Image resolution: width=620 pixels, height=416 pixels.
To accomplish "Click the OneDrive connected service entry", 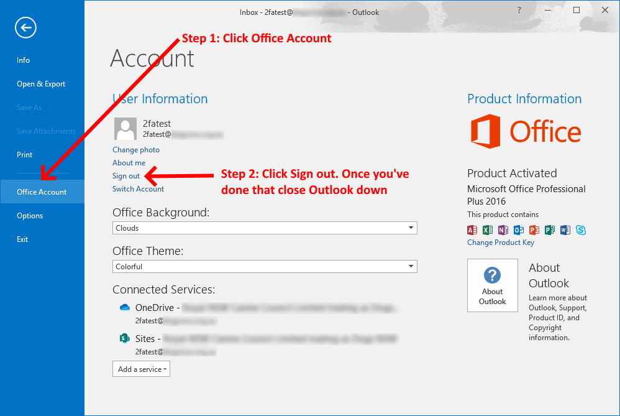I will pos(259,313).
